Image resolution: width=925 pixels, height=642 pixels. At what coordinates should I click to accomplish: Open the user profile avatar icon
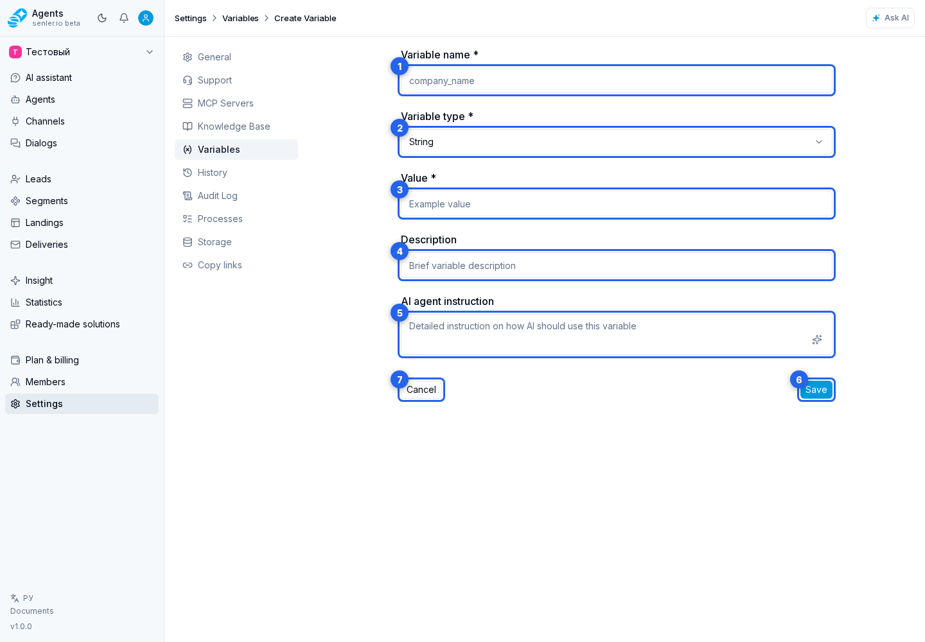(146, 18)
